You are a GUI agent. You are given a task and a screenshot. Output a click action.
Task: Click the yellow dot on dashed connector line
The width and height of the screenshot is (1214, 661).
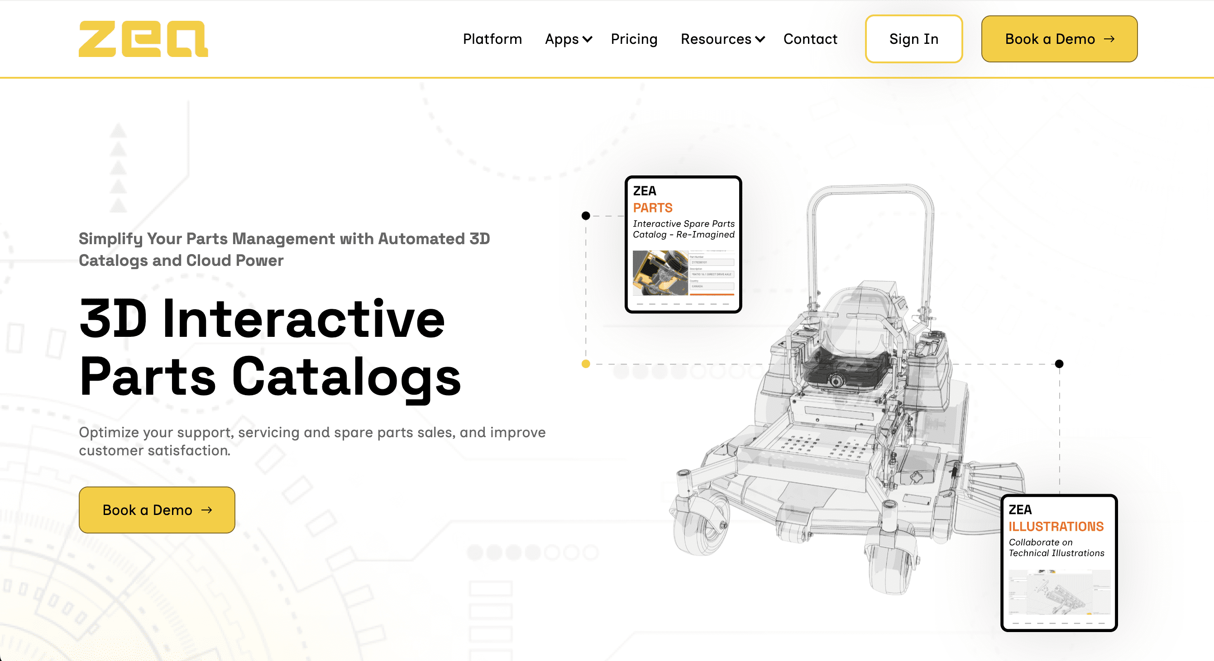586,364
